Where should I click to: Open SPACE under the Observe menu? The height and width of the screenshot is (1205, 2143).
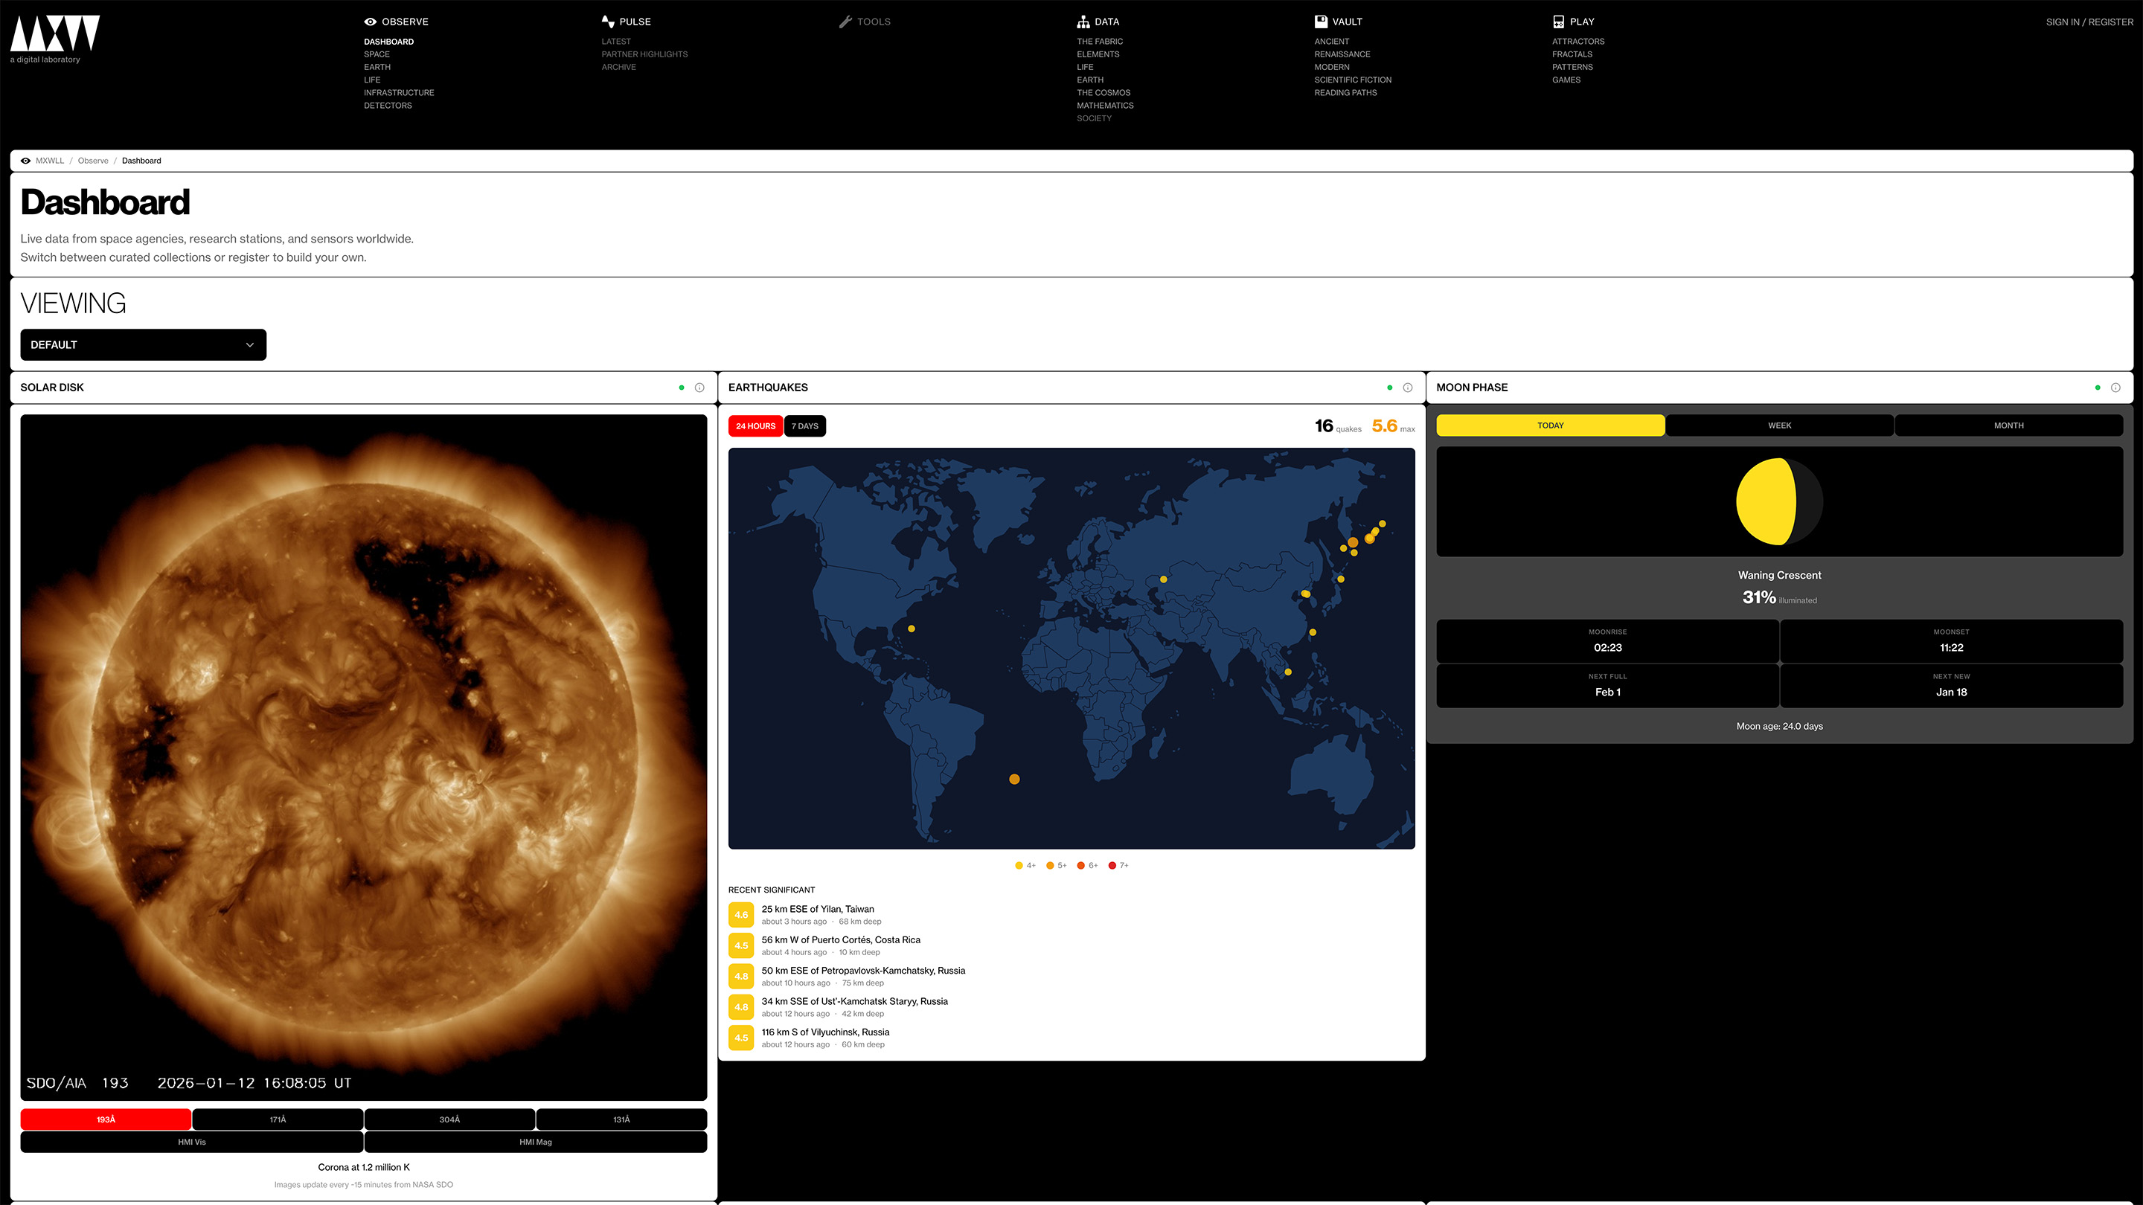(x=377, y=54)
